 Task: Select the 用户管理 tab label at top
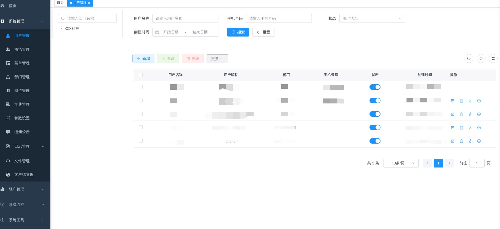pyautogui.click(x=80, y=3)
